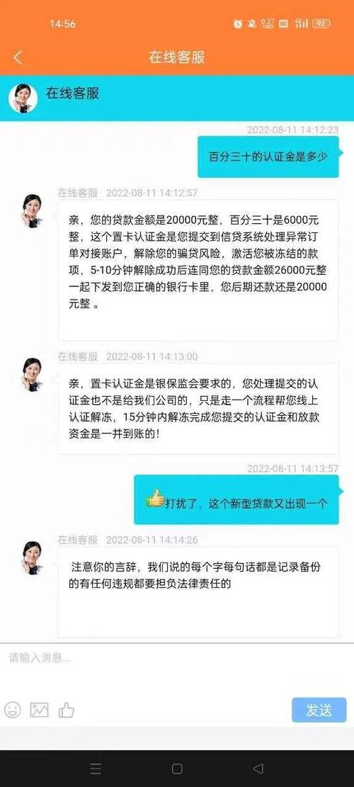Tap agent avatar beside 注意你的言辞 message
The width and height of the screenshot is (354, 787).
(32, 557)
